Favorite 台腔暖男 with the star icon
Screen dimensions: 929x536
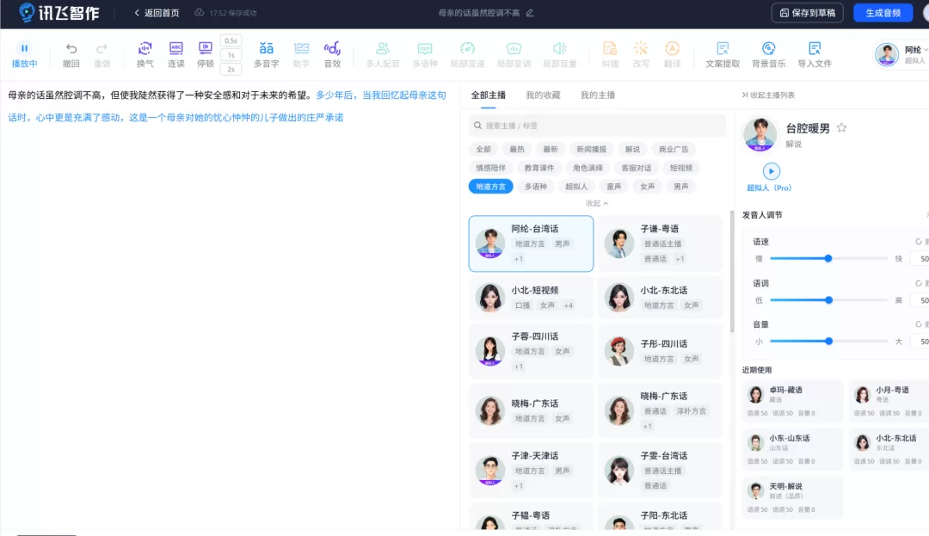tap(841, 128)
